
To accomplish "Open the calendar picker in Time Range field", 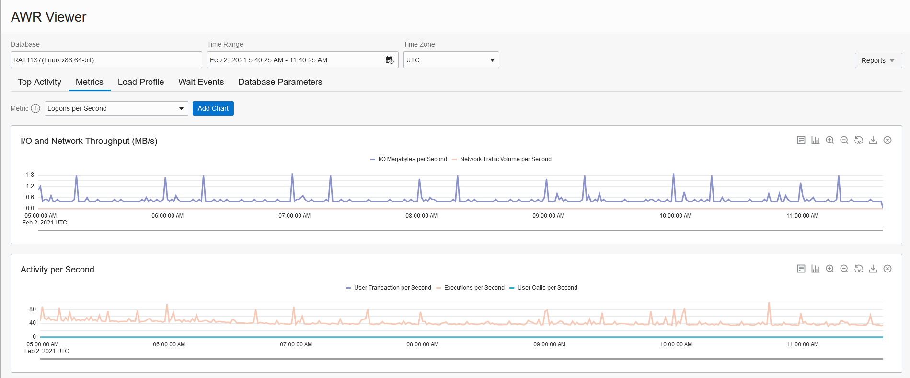I will [x=390, y=60].
